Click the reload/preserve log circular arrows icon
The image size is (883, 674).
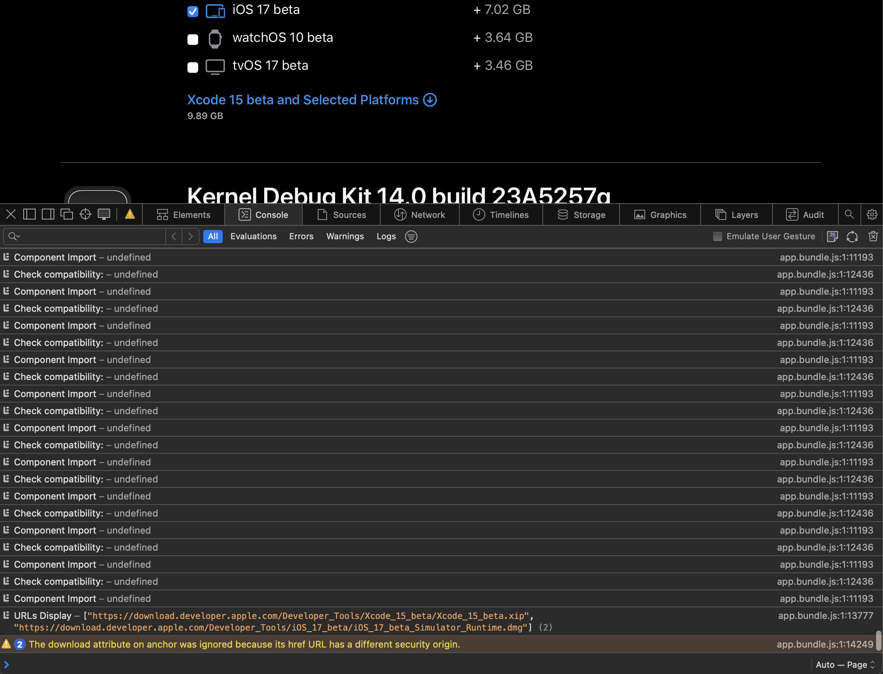coord(852,237)
